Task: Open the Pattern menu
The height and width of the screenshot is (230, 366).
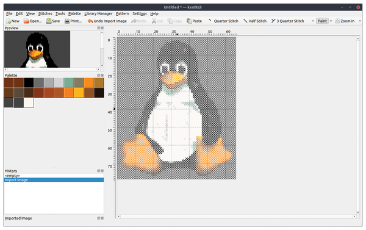Action: 123,13
